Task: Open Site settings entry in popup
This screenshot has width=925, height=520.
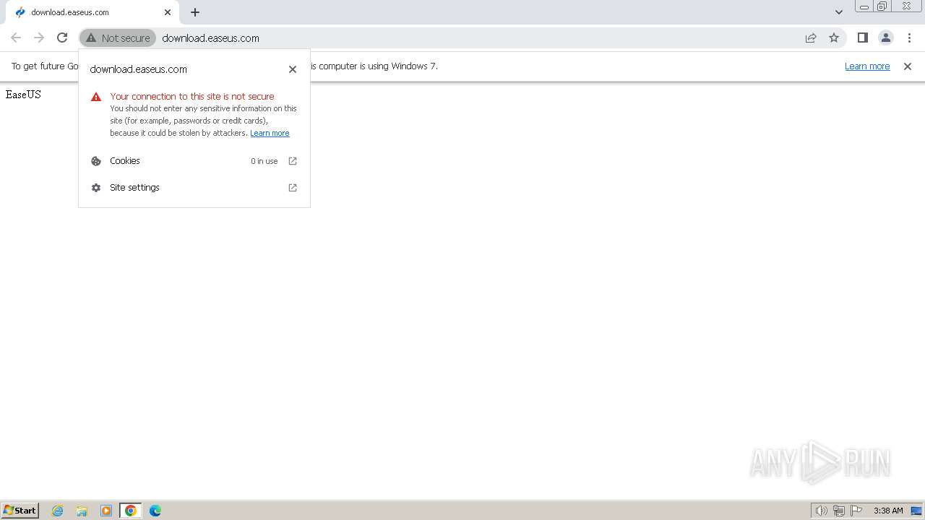Action: 194,188
